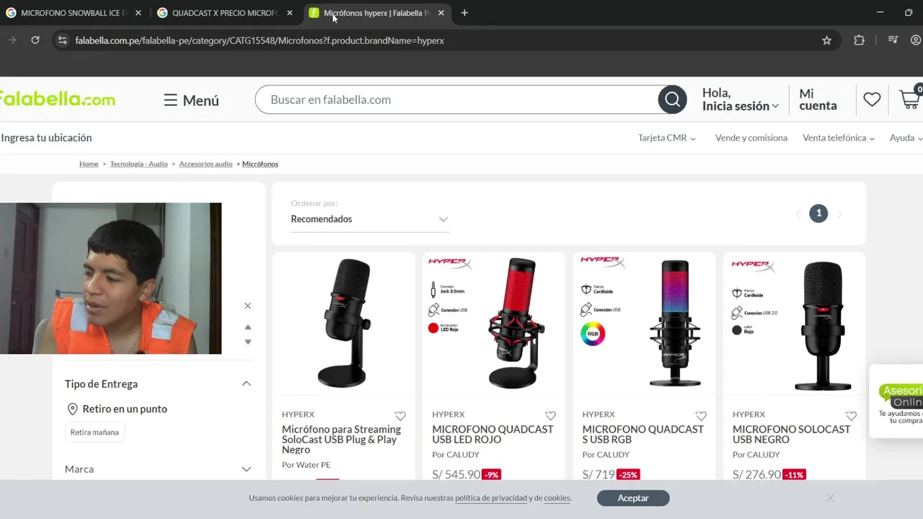This screenshot has width=923, height=519.
Task: Open the Venta telefónica dropdown
Action: tap(839, 138)
